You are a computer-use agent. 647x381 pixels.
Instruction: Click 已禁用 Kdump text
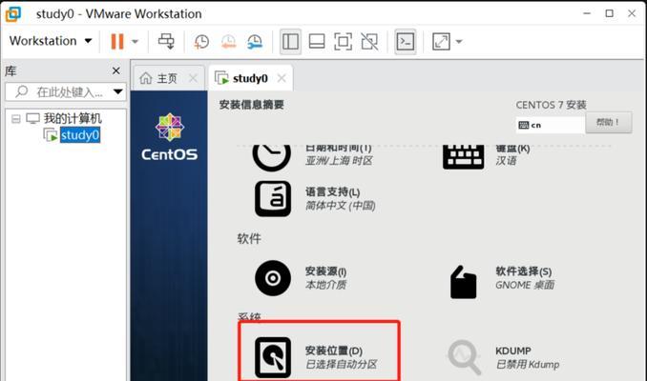528,365
